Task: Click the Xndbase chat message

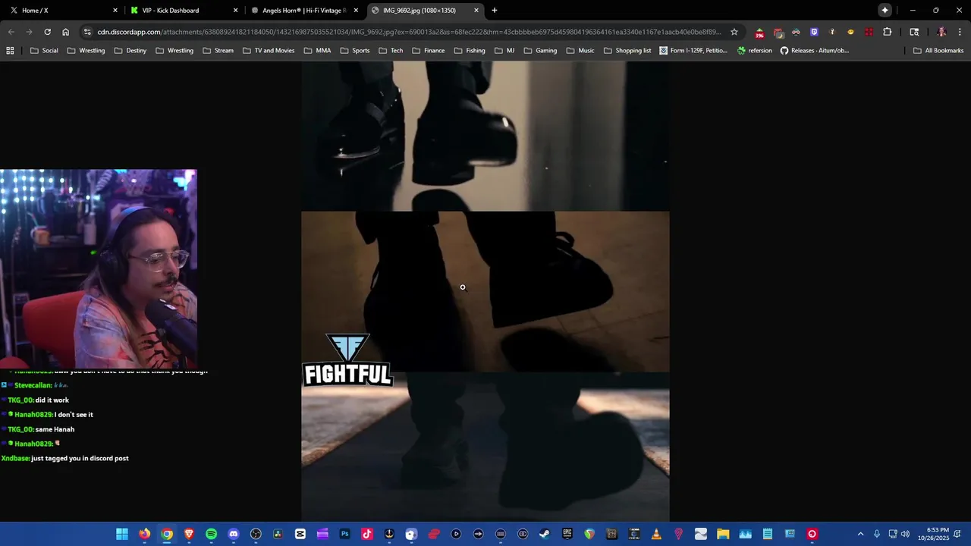Action: tap(65, 458)
